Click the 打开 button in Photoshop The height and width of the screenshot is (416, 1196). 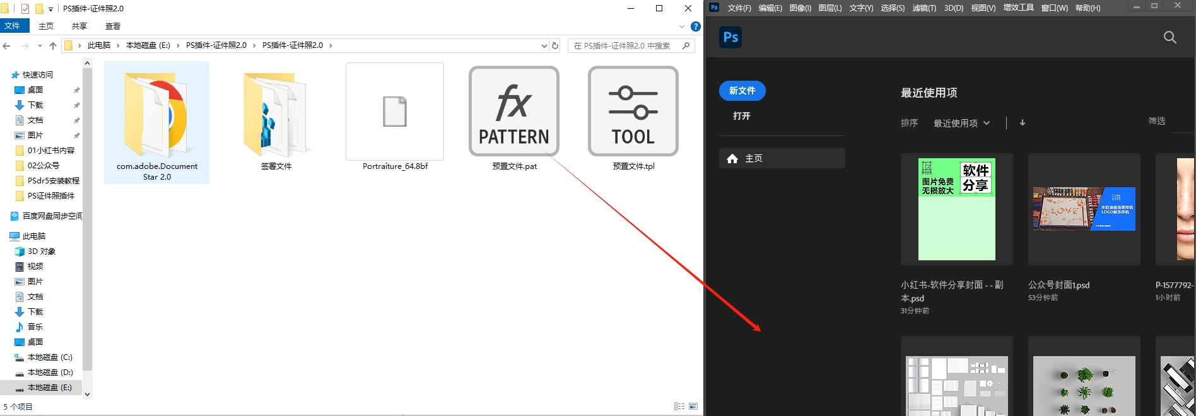tap(742, 116)
